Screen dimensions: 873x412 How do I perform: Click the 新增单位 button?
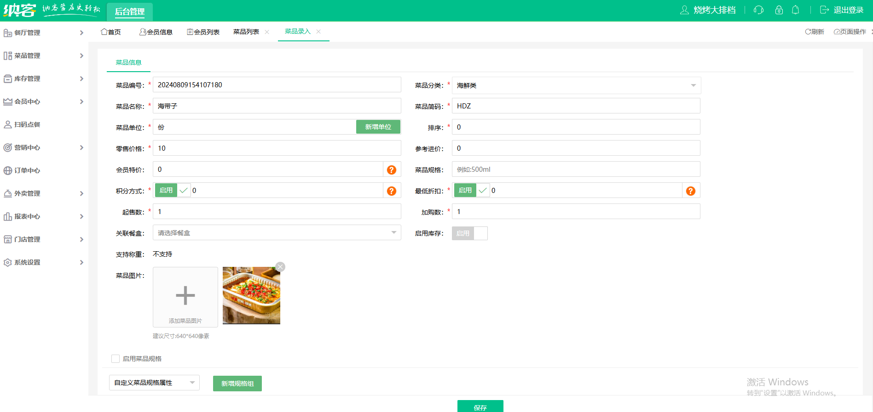click(x=378, y=127)
